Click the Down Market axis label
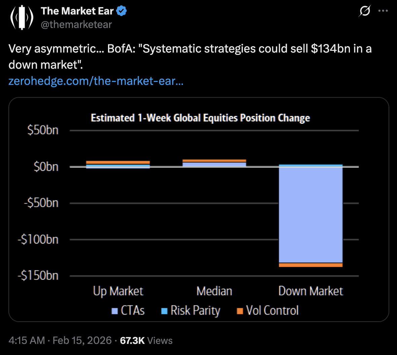 311,291
